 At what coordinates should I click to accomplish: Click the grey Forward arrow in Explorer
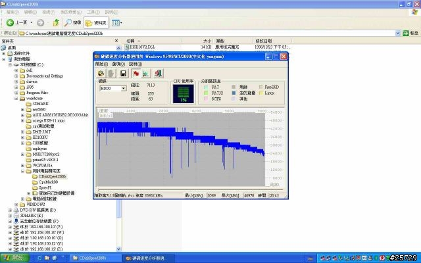pos(40,23)
